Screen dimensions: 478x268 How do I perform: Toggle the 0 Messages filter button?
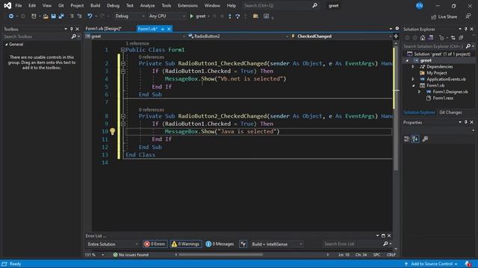220,243
